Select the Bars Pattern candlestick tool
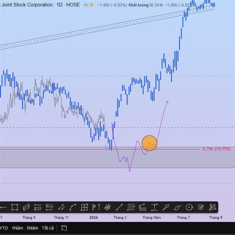 [107, 208]
